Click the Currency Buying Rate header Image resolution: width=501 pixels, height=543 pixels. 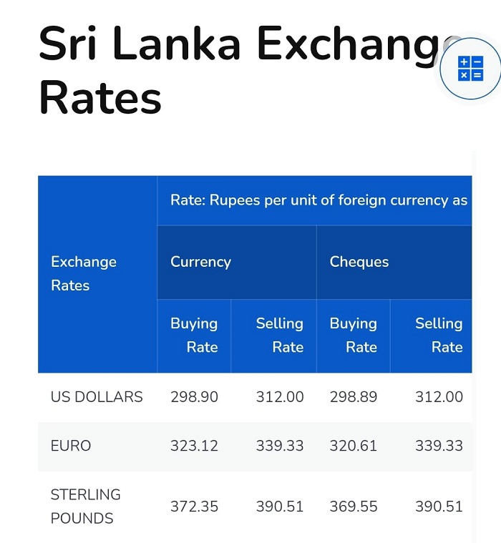coord(194,336)
